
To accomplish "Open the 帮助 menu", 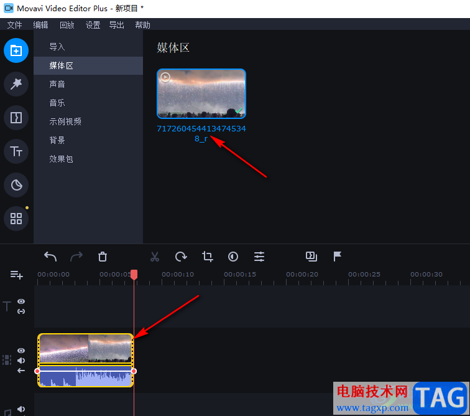I will coord(143,25).
